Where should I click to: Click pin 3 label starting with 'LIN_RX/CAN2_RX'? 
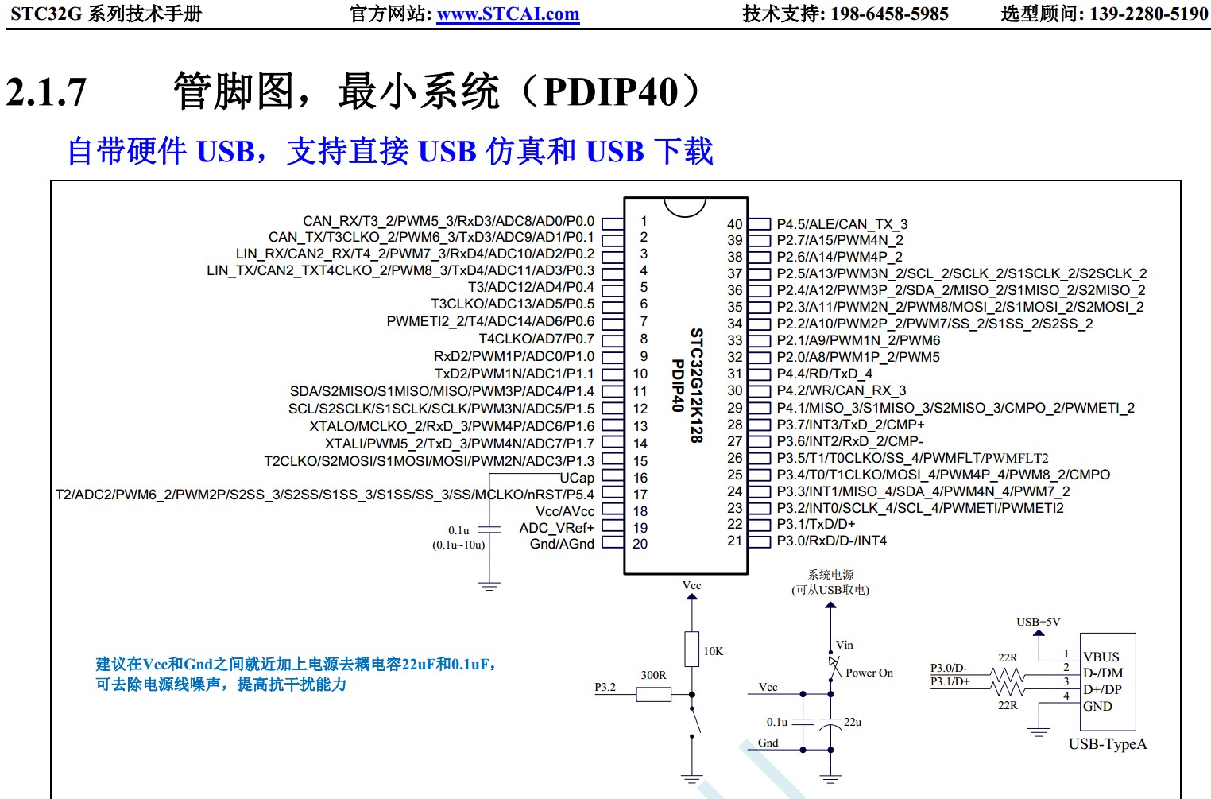coord(415,254)
